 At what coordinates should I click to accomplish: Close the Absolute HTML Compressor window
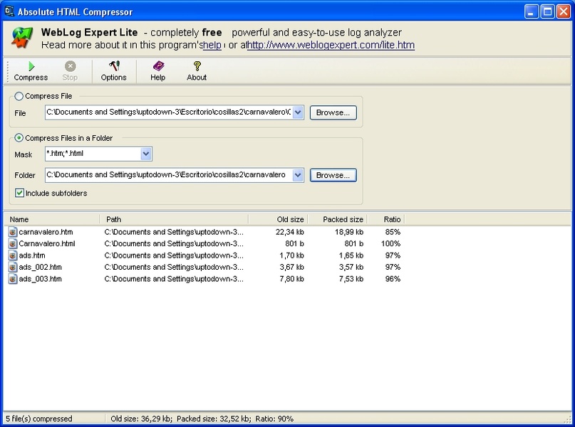[564, 11]
